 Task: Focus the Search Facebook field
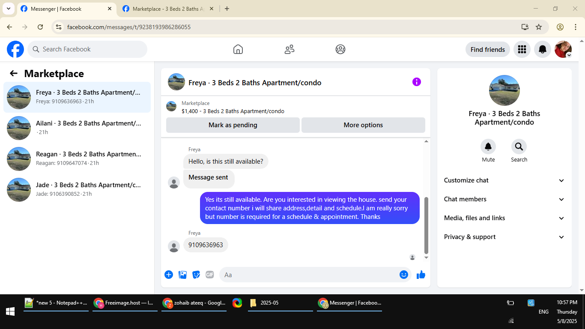tap(87, 49)
